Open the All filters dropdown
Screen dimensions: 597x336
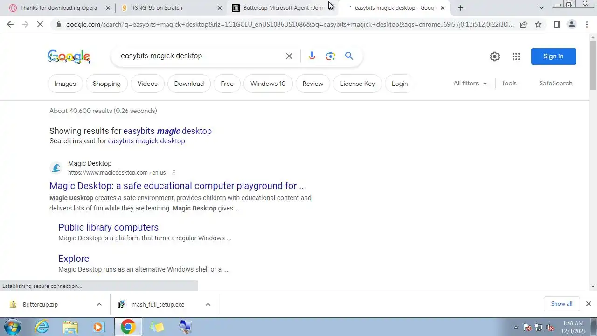coord(470,83)
